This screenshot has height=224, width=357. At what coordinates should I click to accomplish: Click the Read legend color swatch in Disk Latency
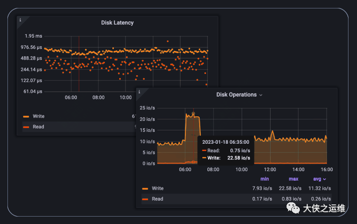click(26, 127)
